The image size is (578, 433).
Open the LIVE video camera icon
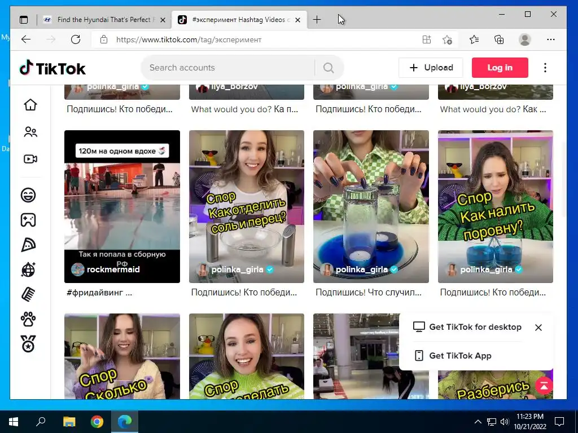point(30,158)
